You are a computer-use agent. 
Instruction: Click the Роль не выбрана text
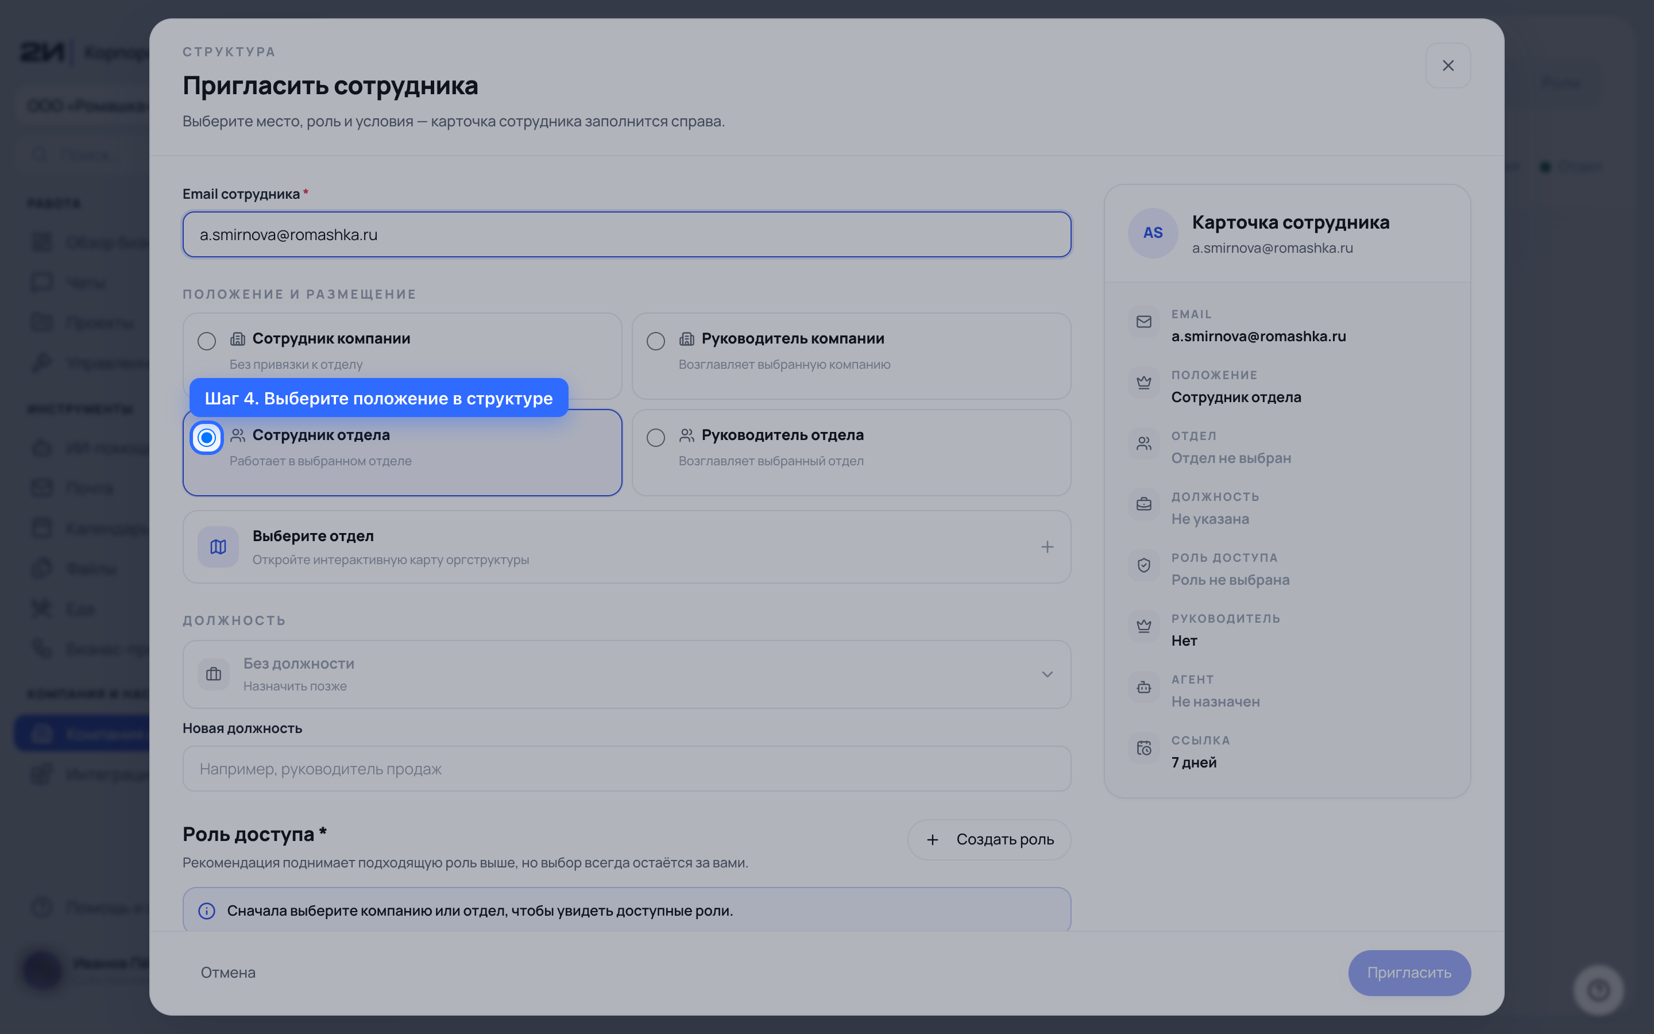pos(1230,580)
